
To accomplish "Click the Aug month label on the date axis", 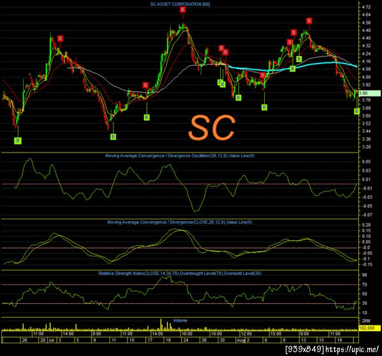I will [241, 340].
